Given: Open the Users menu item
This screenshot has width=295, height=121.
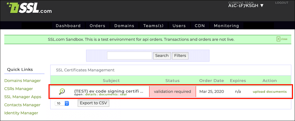Looking at the screenshot, I should (x=179, y=26).
